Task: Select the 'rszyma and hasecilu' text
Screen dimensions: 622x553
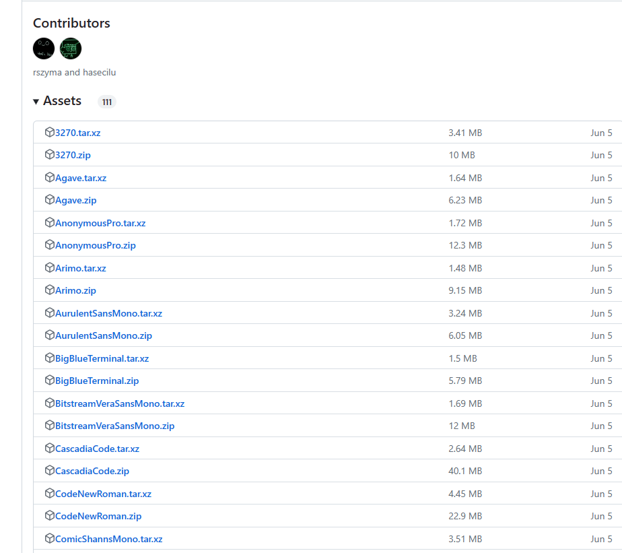Action: (75, 73)
